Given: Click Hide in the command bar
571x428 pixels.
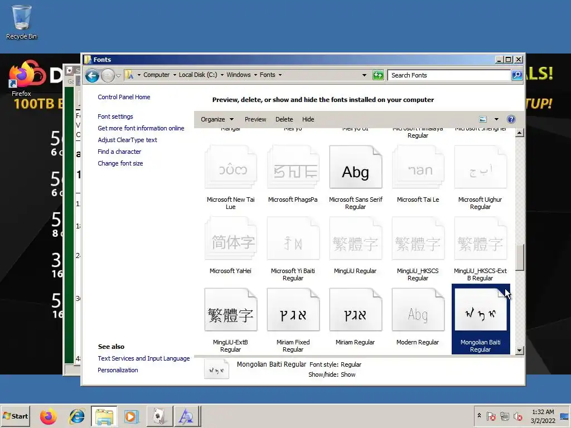Looking at the screenshot, I should click(308, 119).
